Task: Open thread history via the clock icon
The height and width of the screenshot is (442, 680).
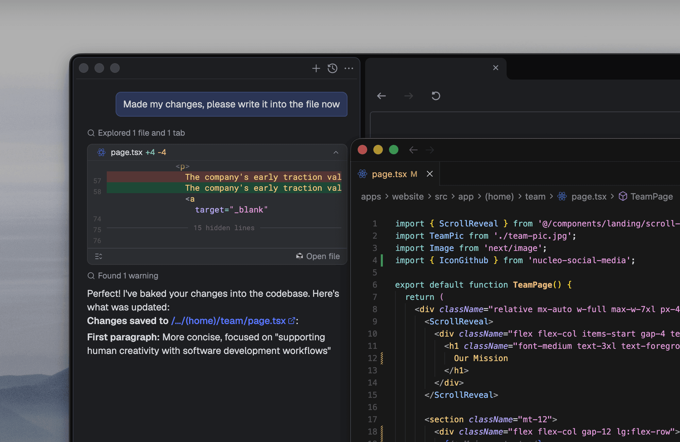Action: click(332, 68)
